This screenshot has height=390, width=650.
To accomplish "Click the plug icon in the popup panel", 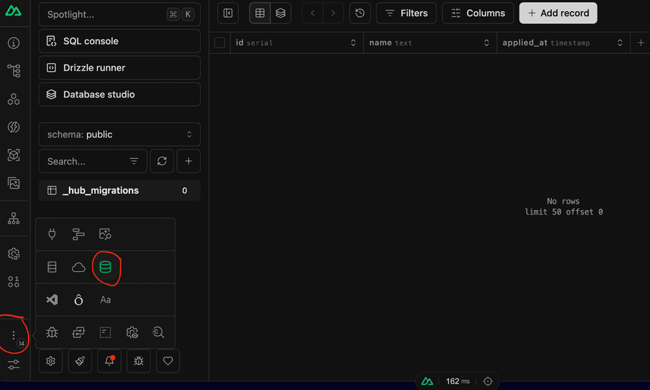I will (51, 234).
